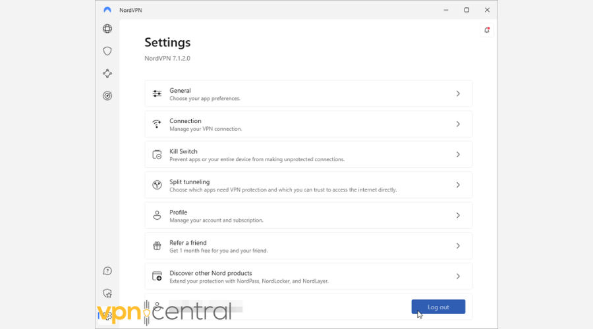Open the shield Threat Protection page
Image resolution: width=593 pixels, height=329 pixels.
click(107, 51)
